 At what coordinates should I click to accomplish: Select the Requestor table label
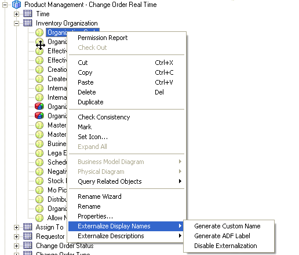[50, 236]
